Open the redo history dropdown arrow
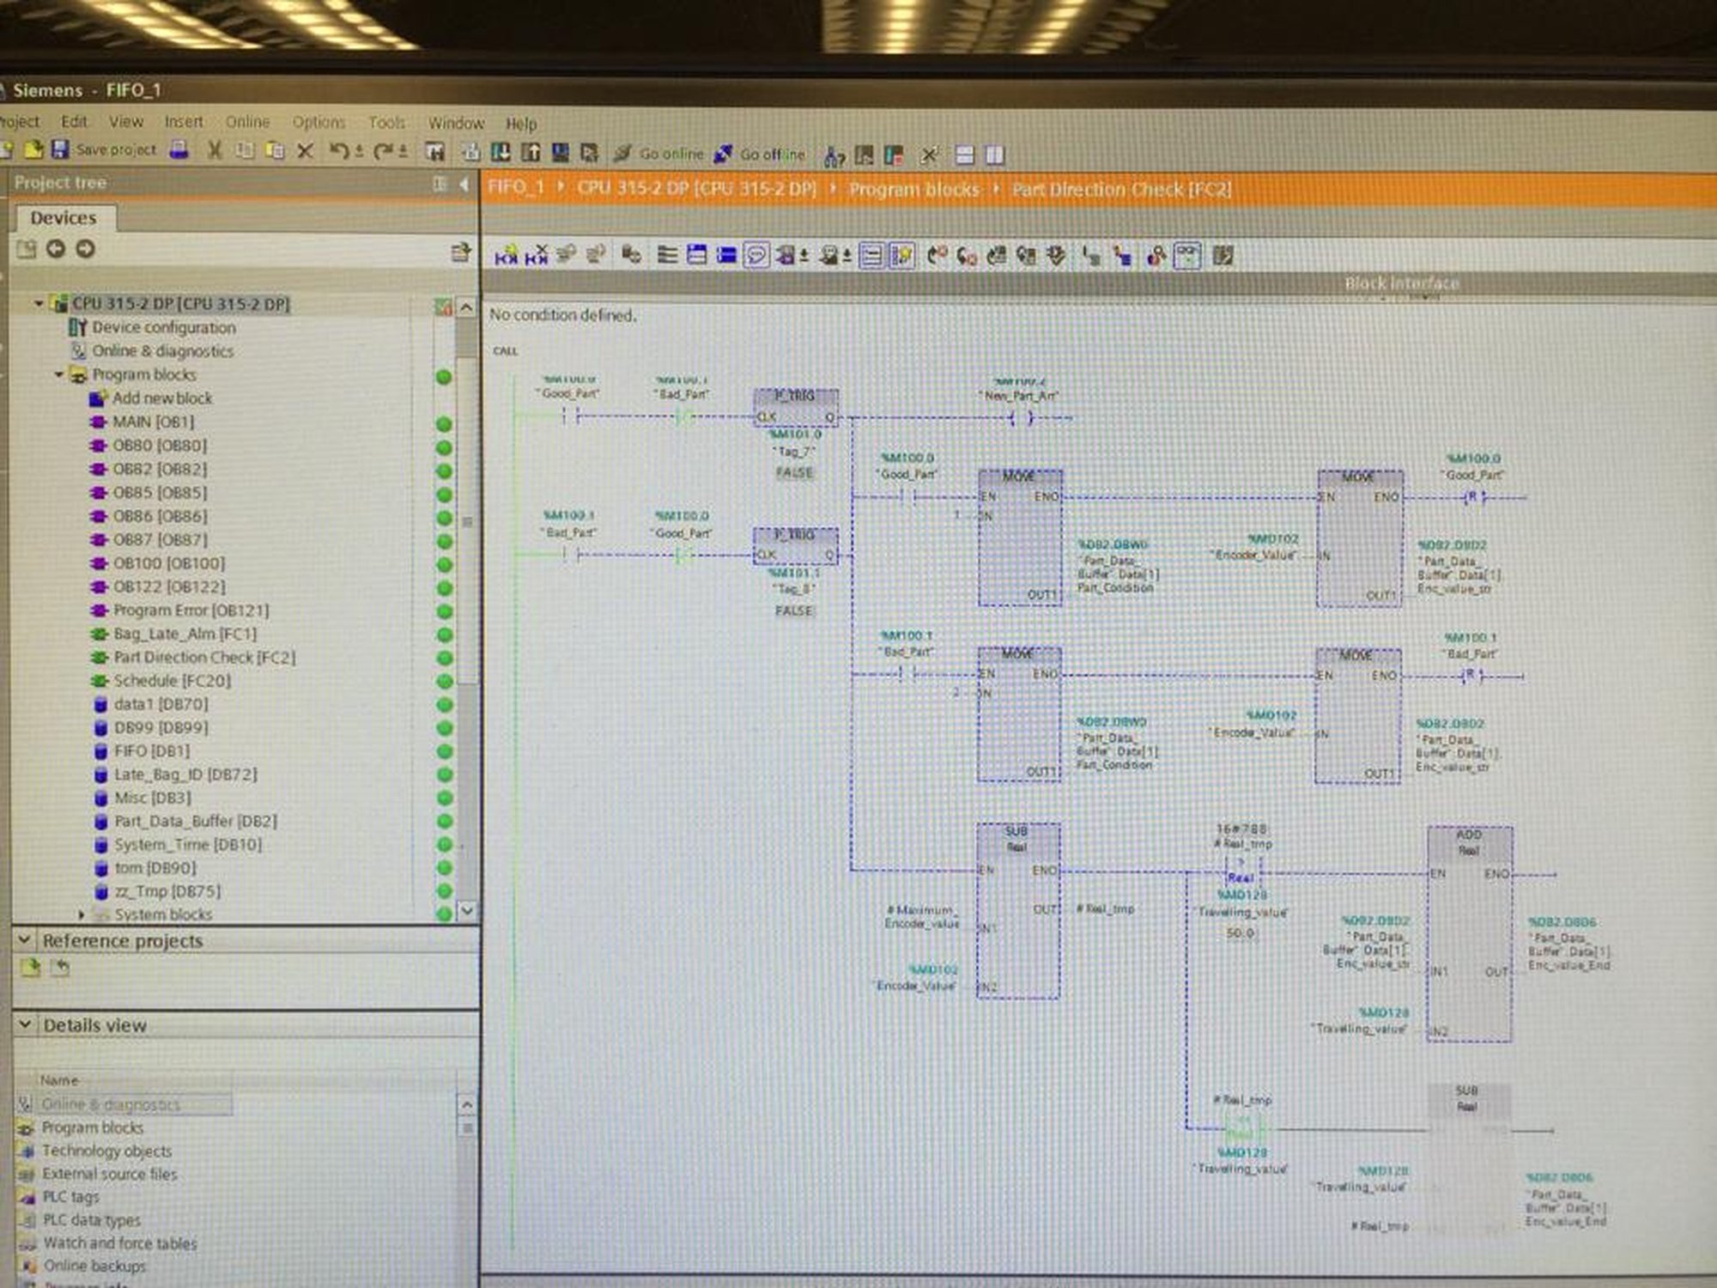The image size is (1717, 1288). pos(403,152)
